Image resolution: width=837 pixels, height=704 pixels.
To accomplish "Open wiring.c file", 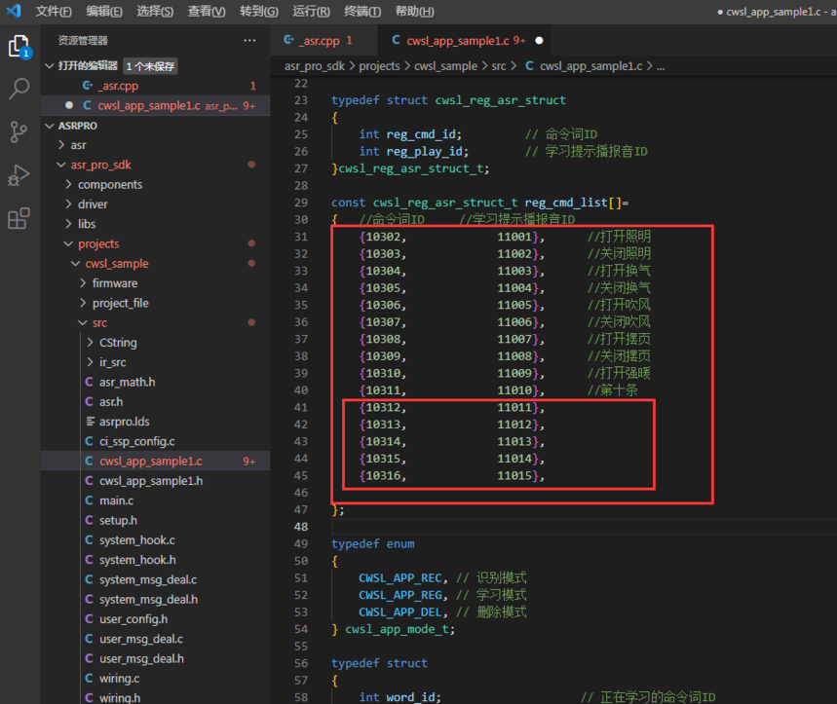I will pyautogui.click(x=155, y=678).
